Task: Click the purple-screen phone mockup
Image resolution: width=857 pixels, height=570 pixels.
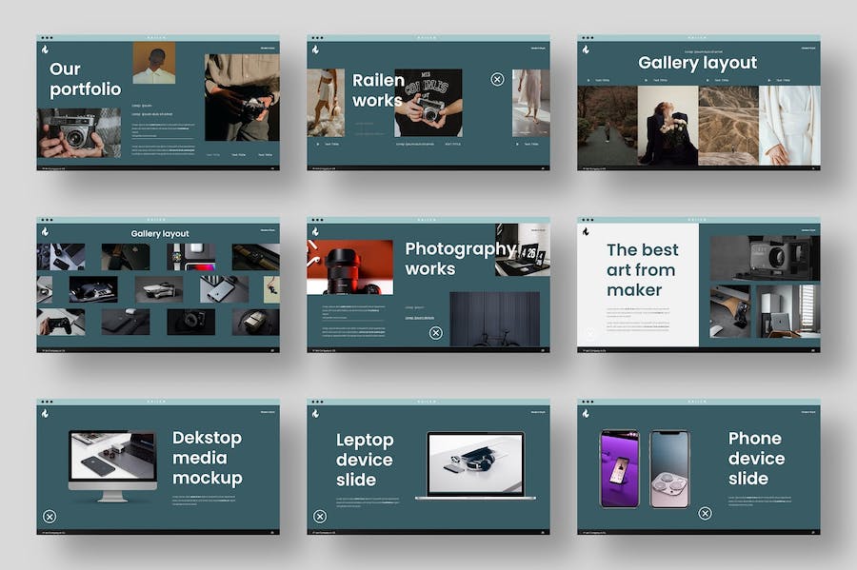Action: (x=618, y=468)
